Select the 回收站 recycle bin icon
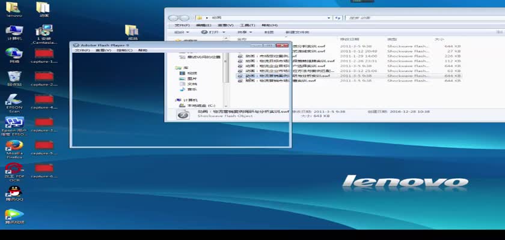 click(14, 79)
